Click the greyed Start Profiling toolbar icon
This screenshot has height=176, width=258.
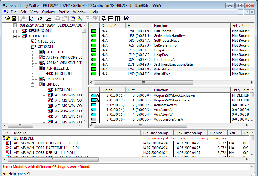[x=88, y=18]
